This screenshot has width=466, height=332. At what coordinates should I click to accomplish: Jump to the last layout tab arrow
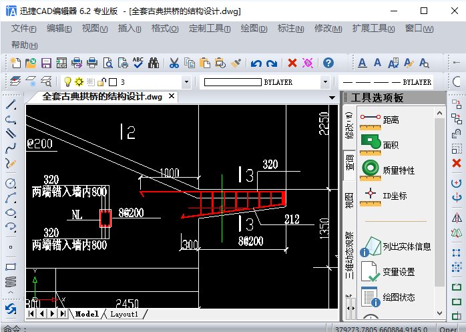pos(63,313)
